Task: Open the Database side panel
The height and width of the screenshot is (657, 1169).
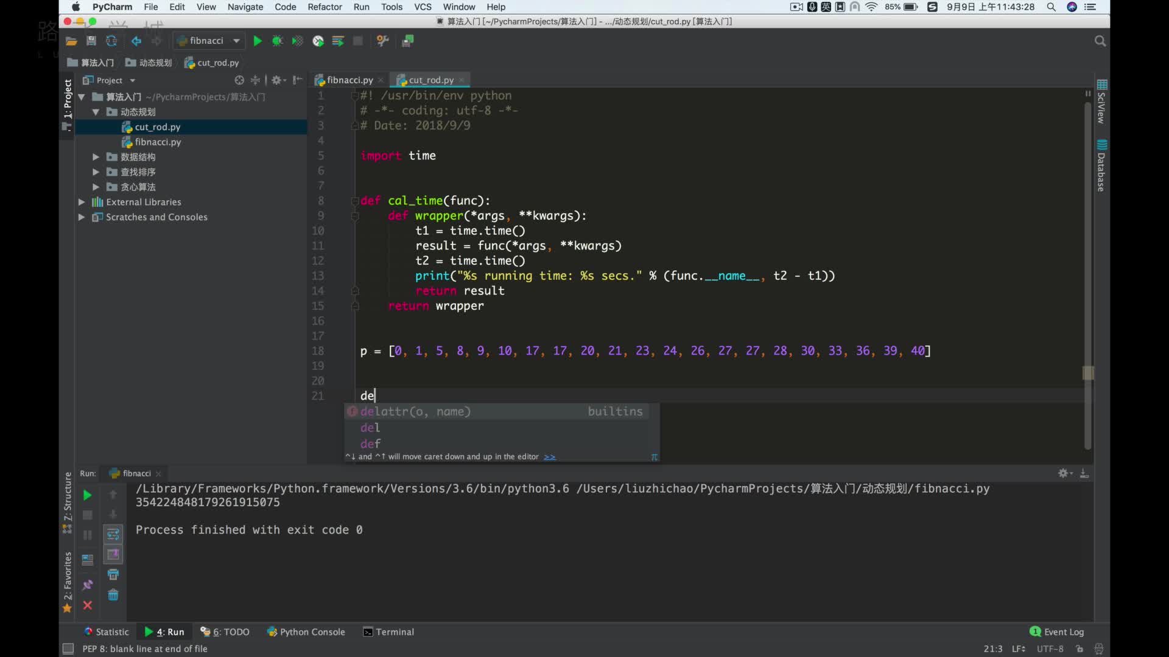Action: 1101,165
